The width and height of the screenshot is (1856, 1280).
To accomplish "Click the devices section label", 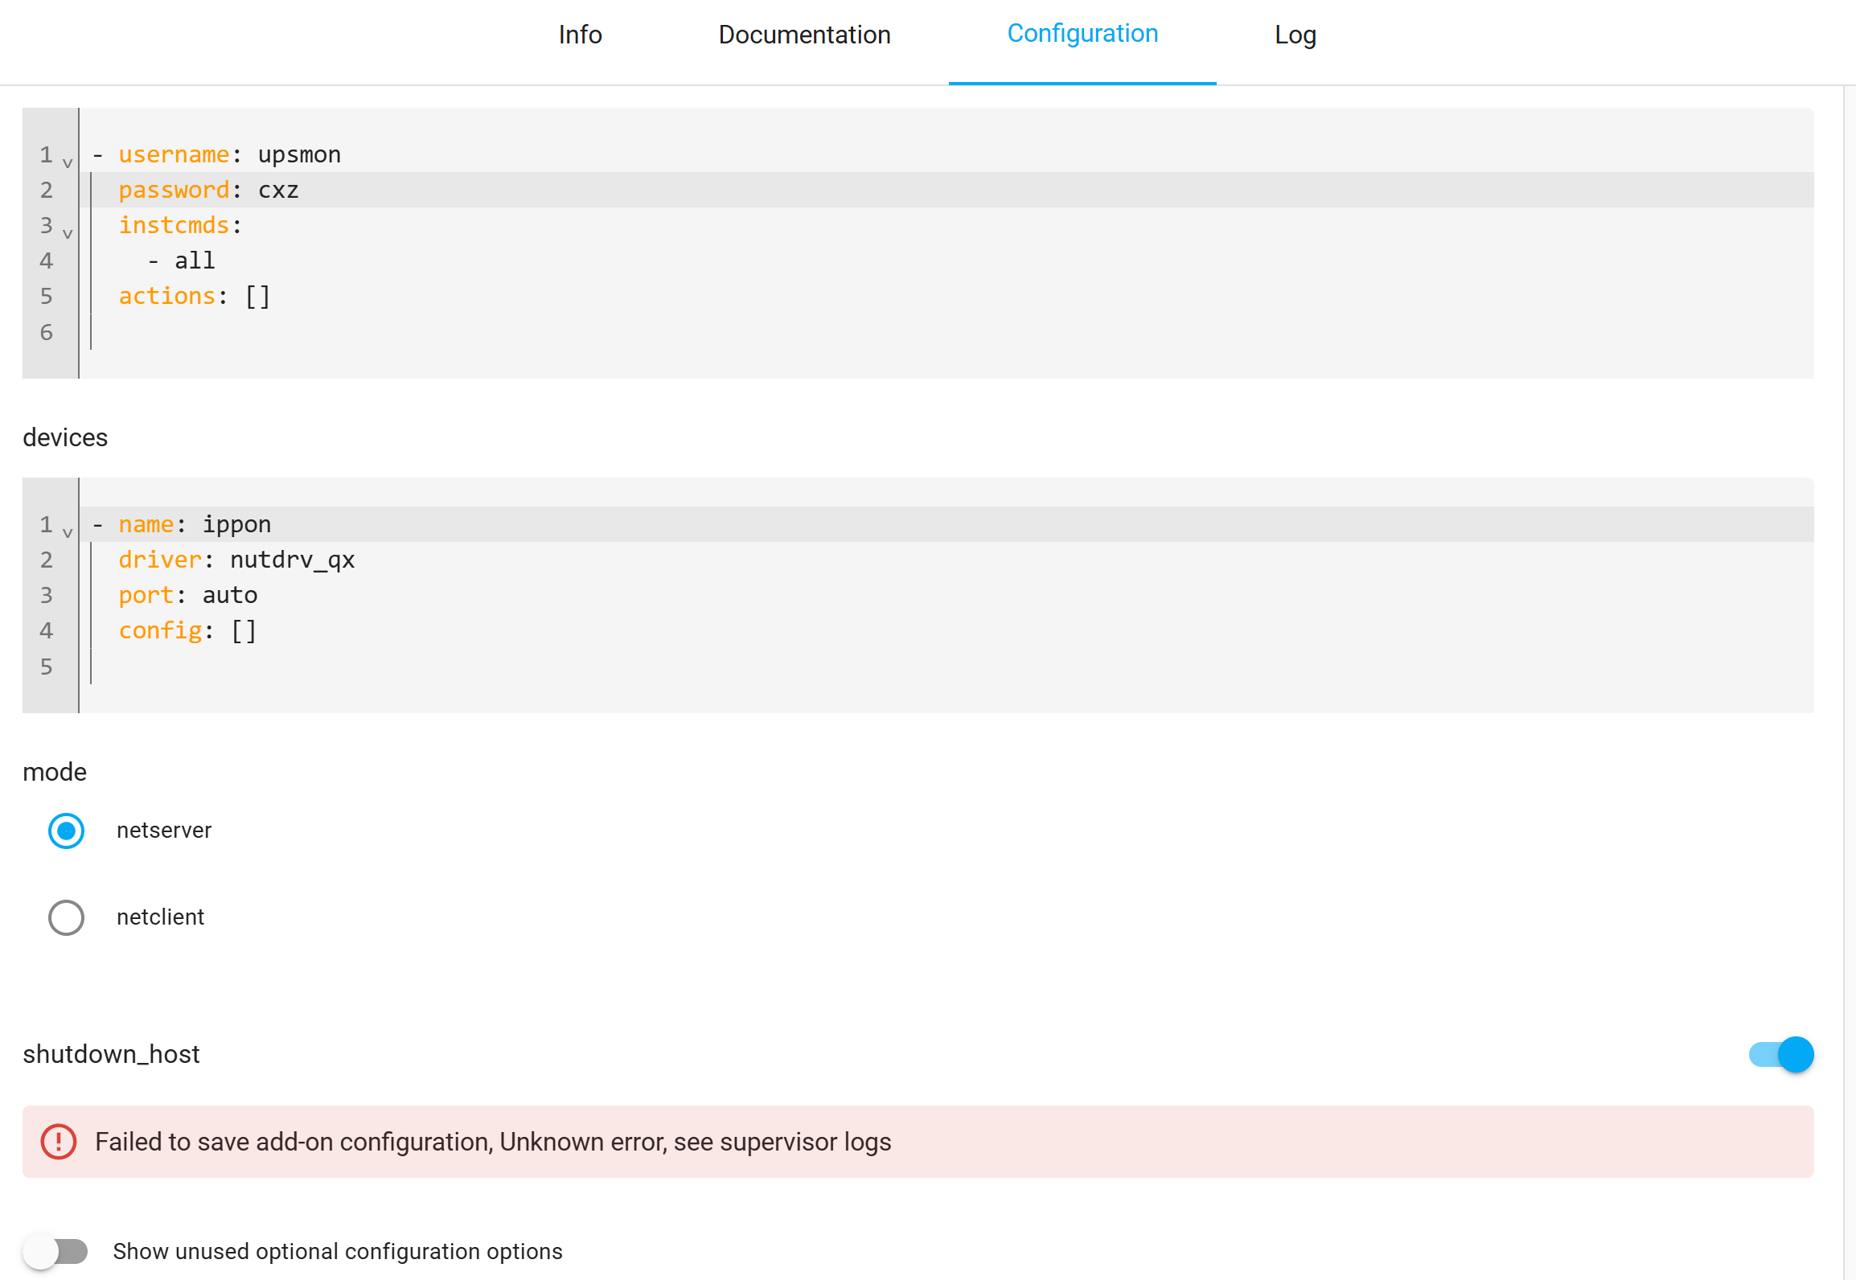I will point(64,437).
